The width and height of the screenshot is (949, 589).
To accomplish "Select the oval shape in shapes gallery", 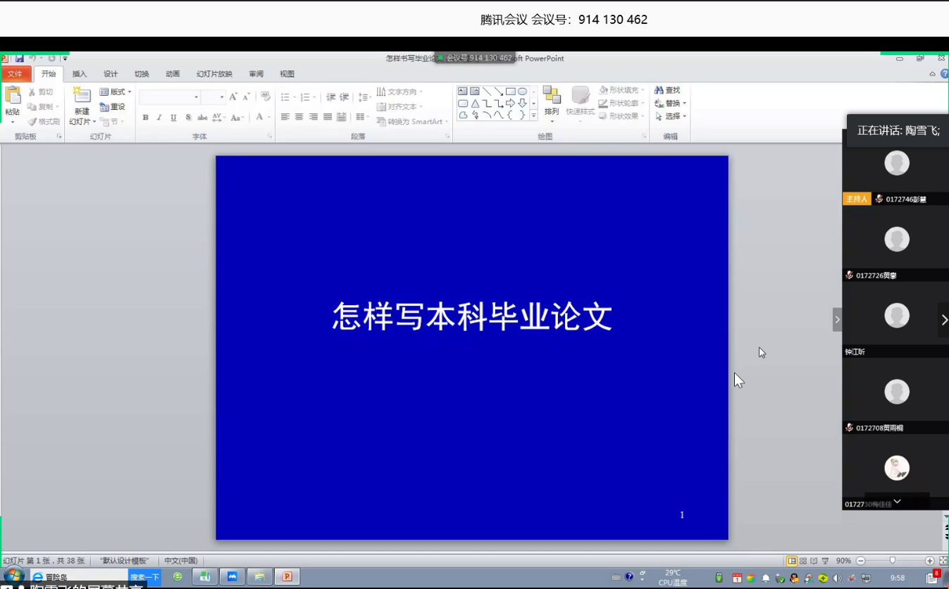I will coord(522,92).
